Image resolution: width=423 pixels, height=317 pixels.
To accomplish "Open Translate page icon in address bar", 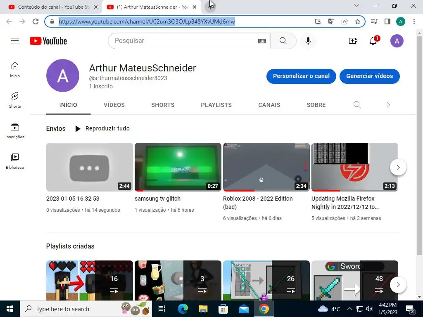I will pos(331,21).
